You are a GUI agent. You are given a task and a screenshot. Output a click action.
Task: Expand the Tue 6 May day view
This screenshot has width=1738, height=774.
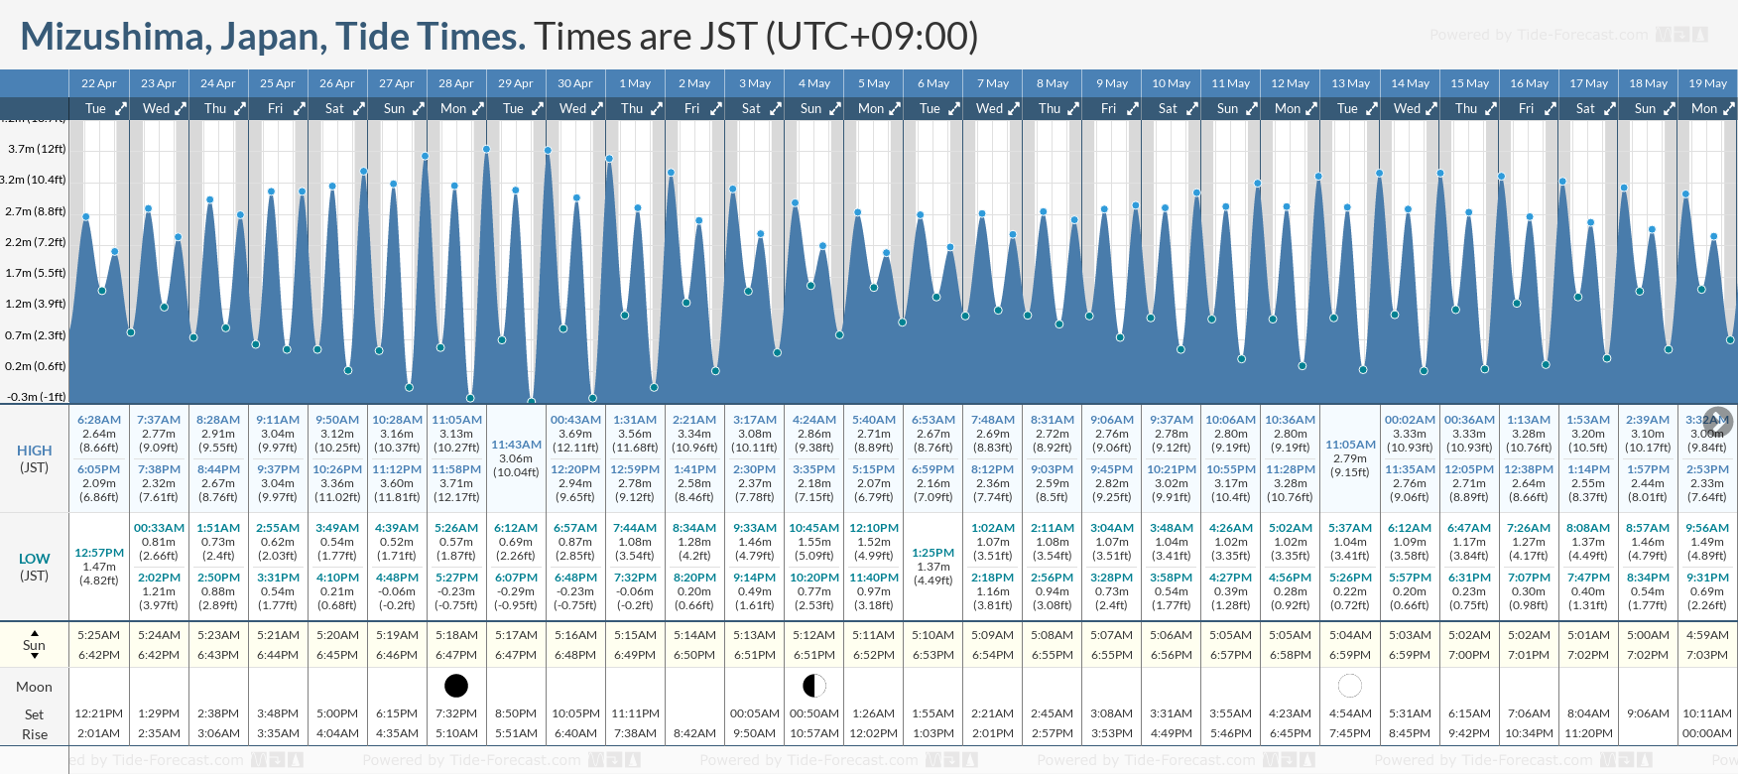click(x=954, y=108)
